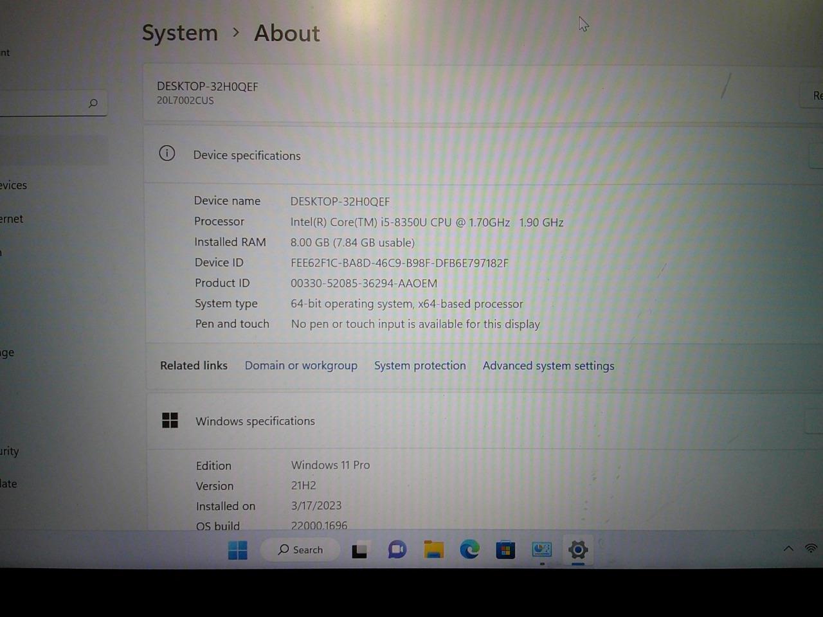The height and width of the screenshot is (617, 823).
Task: Open the Windows Start menu
Action: click(x=237, y=550)
